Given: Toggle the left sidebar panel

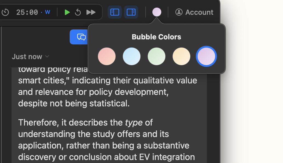Looking at the screenshot, I should 114,12.
